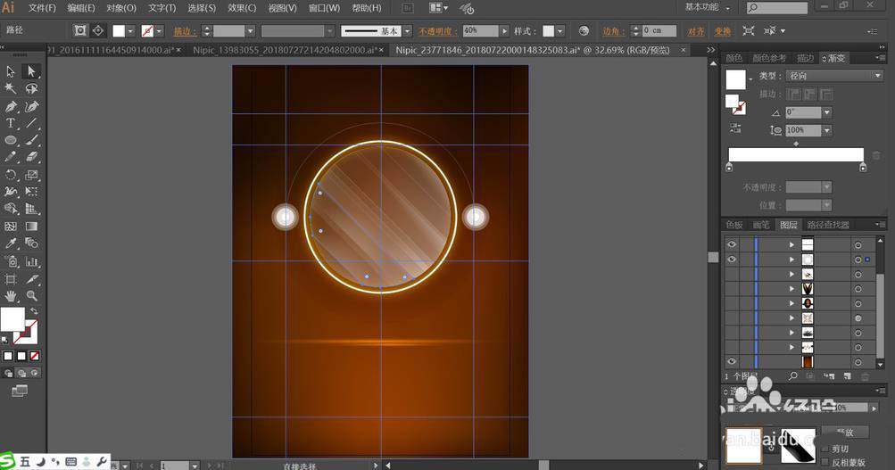This screenshot has height=470, width=895.
Task: Pick the Paintbrush tool
Action: pos(31,140)
